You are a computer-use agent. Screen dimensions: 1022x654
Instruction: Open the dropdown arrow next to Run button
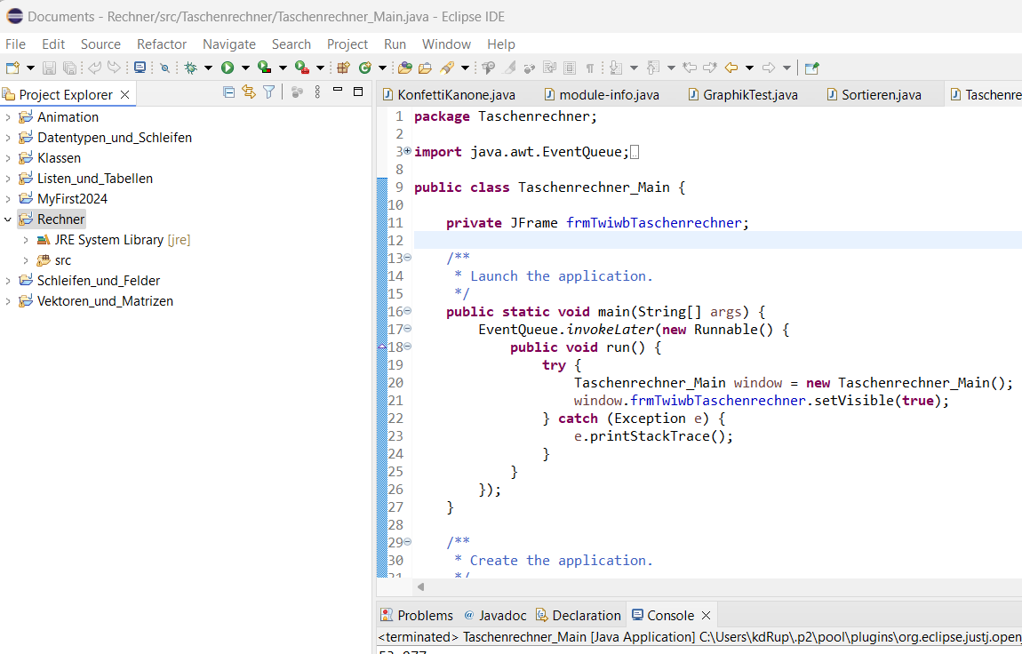245,68
